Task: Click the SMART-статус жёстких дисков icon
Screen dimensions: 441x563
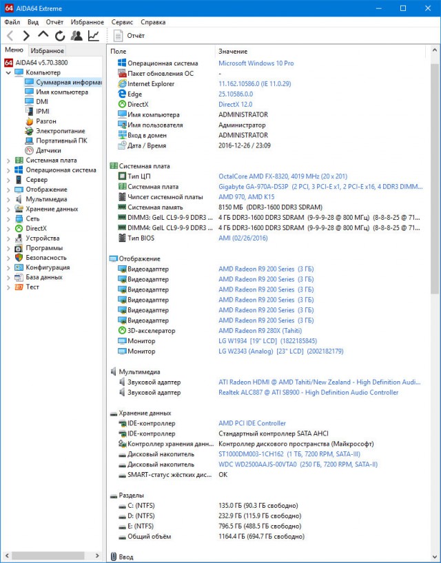Action: click(122, 475)
